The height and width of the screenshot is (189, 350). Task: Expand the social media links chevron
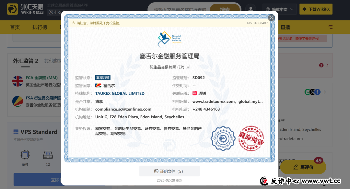coord(325,92)
